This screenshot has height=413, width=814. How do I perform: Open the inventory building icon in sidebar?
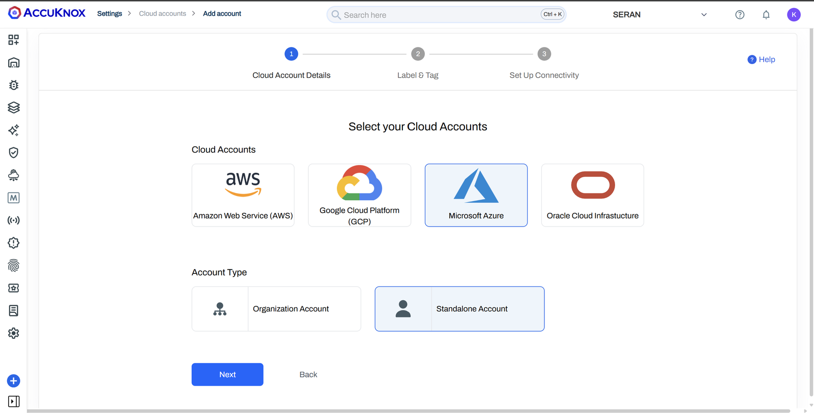point(14,62)
